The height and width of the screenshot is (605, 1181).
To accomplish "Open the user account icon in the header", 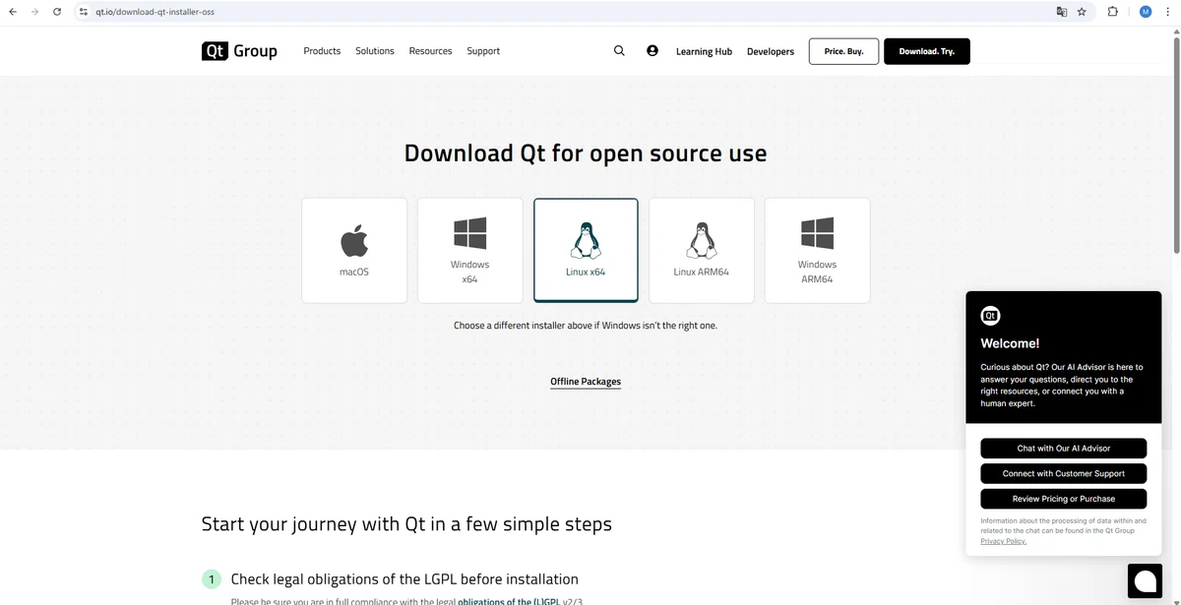I will pos(653,50).
